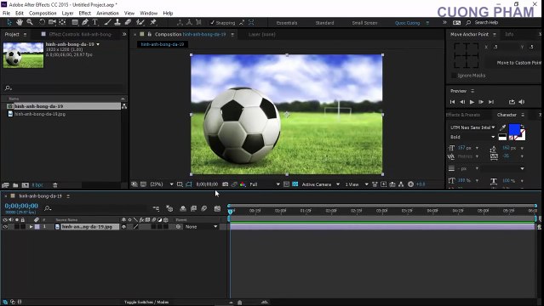Click the timeline zoom slider handle
This screenshot has width=544, height=306.
(239, 303)
